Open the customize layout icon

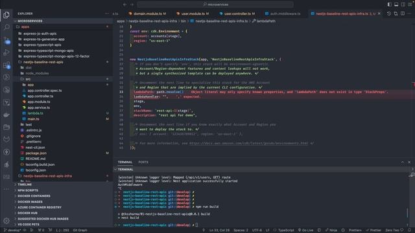point(410,5)
